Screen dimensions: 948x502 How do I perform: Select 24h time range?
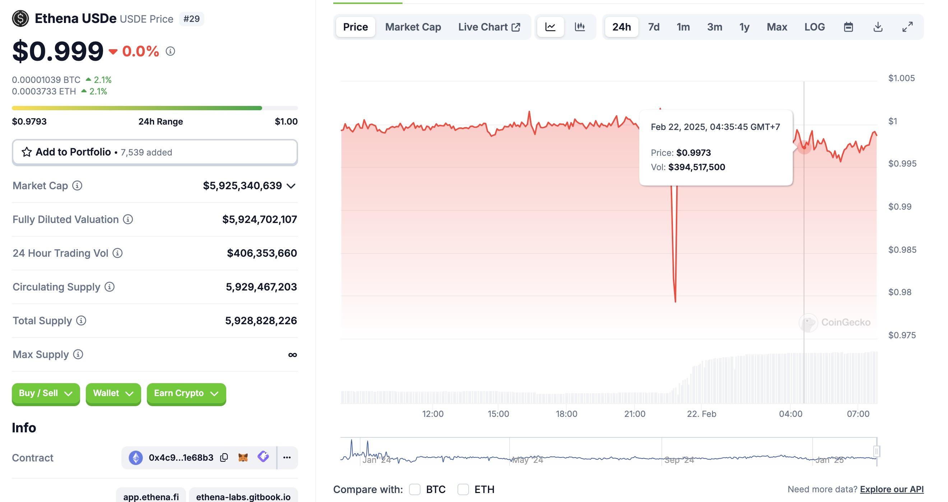[x=622, y=27]
